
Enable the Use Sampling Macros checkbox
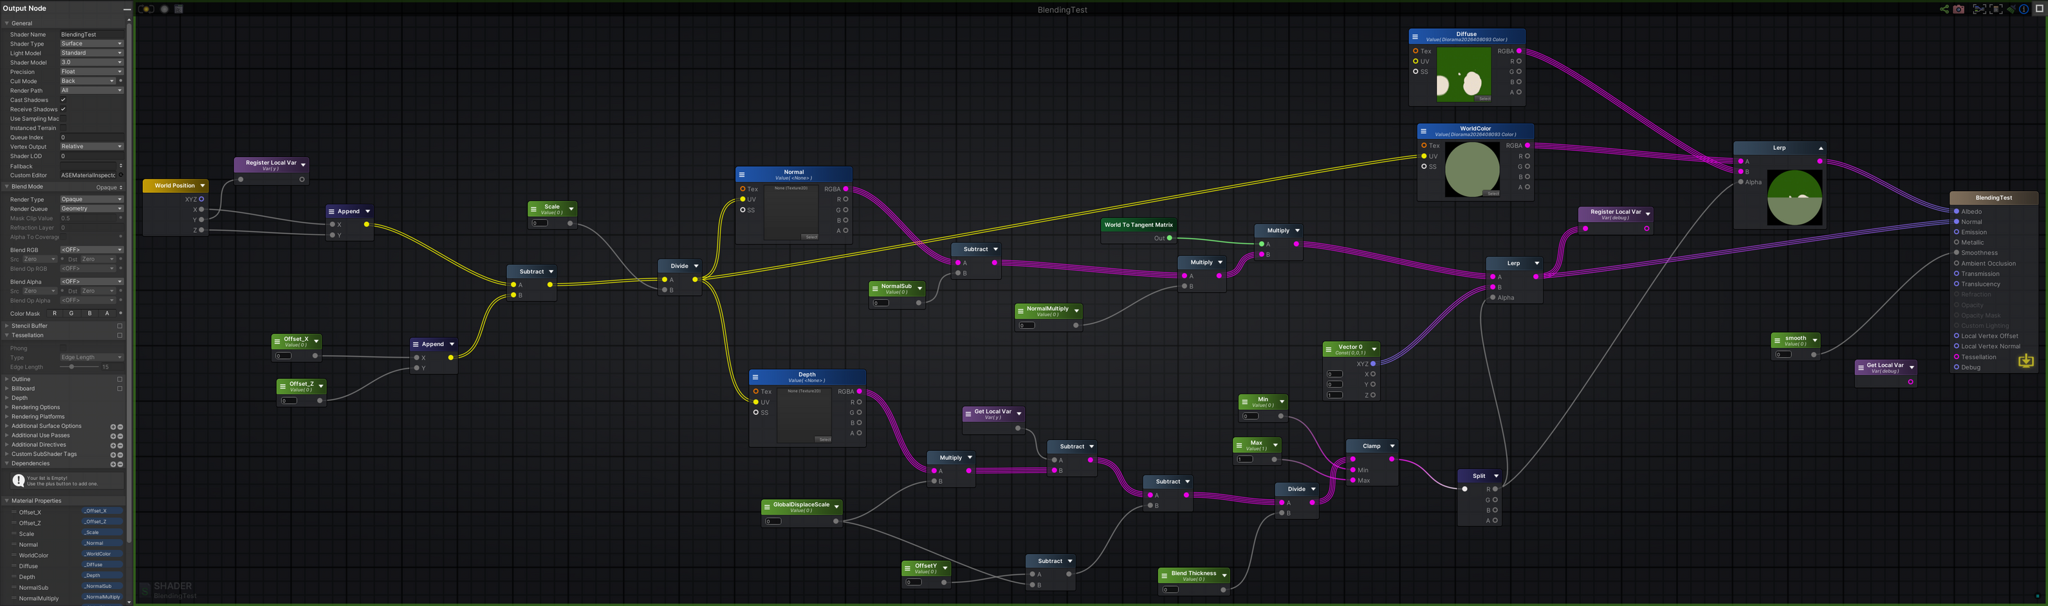click(x=63, y=118)
